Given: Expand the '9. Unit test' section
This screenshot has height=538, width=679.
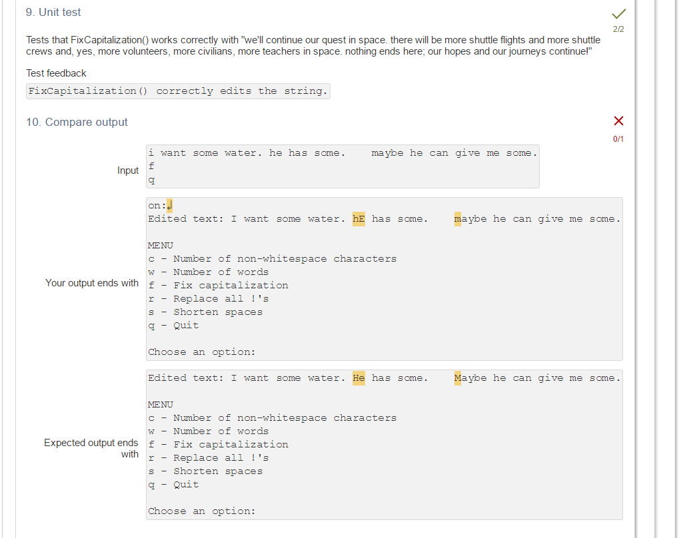Looking at the screenshot, I should (x=53, y=12).
